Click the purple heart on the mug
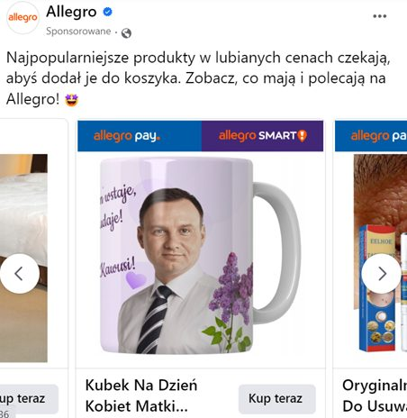407x418 pixels. (136, 280)
